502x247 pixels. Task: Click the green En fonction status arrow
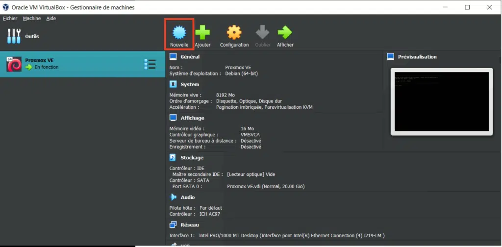[29, 67]
